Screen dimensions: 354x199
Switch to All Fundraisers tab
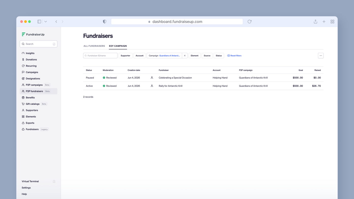94,46
